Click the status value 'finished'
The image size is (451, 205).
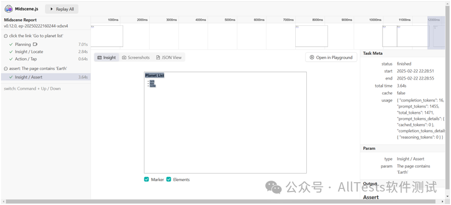[x=404, y=64]
